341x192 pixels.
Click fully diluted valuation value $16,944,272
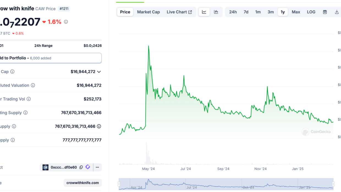pos(89,85)
